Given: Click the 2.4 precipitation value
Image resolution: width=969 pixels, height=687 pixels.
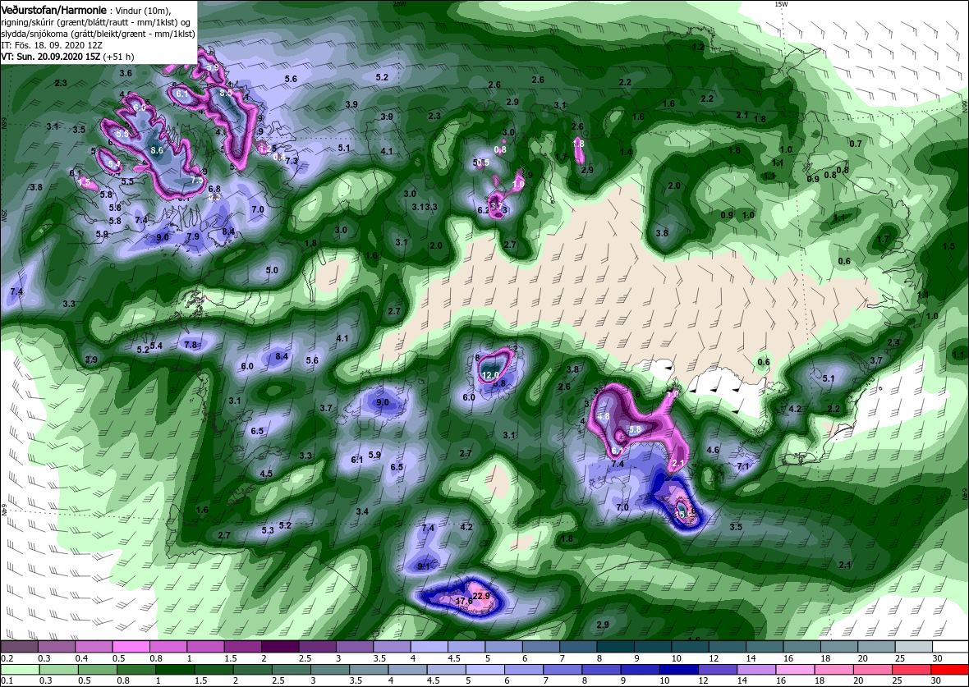Looking at the screenshot, I should click(x=893, y=342).
